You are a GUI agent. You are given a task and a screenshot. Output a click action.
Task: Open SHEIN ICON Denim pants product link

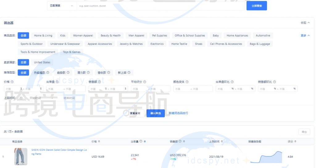click(x=59, y=152)
